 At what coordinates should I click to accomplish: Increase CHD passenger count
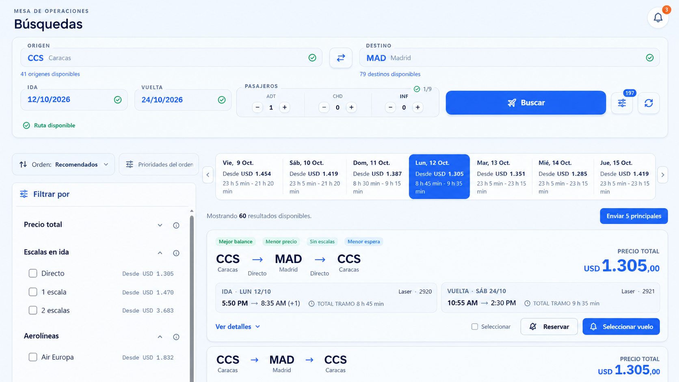351,107
